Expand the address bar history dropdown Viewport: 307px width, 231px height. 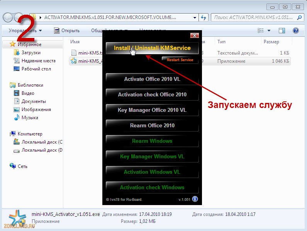click(195, 18)
